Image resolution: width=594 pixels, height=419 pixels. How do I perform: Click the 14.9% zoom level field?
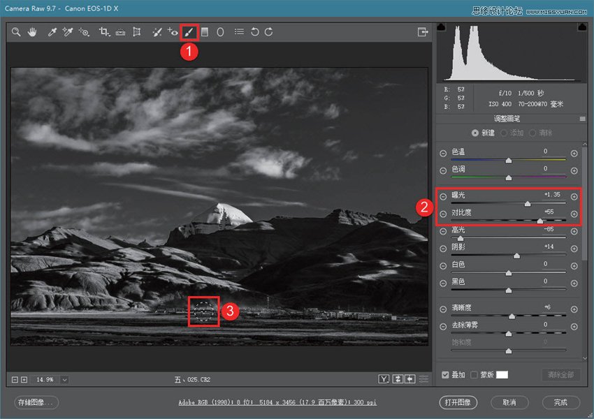click(x=45, y=380)
